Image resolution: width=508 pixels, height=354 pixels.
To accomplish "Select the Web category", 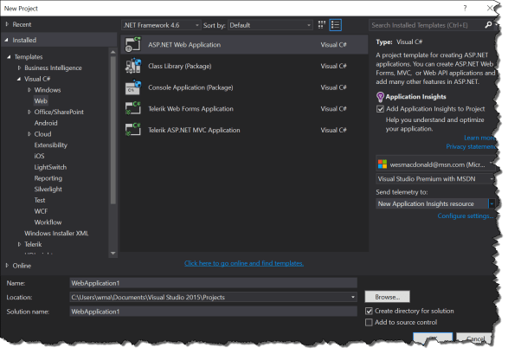I will click(41, 100).
